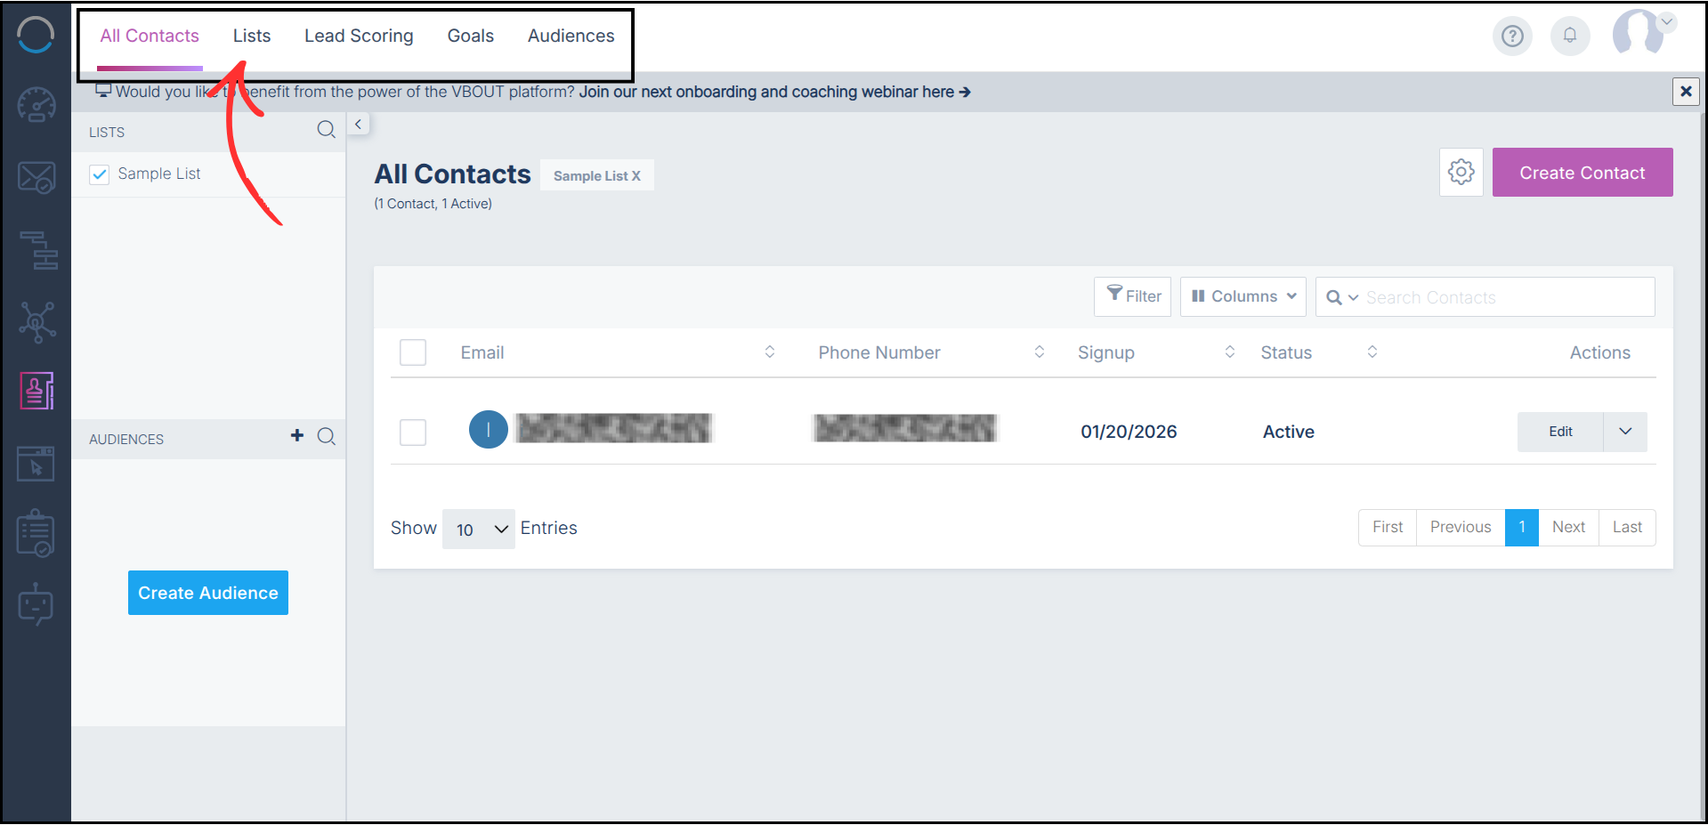Screen dimensions: 1708x825
Task: Open the automation workflow icon in sidebar
Action: pyautogui.click(x=36, y=250)
